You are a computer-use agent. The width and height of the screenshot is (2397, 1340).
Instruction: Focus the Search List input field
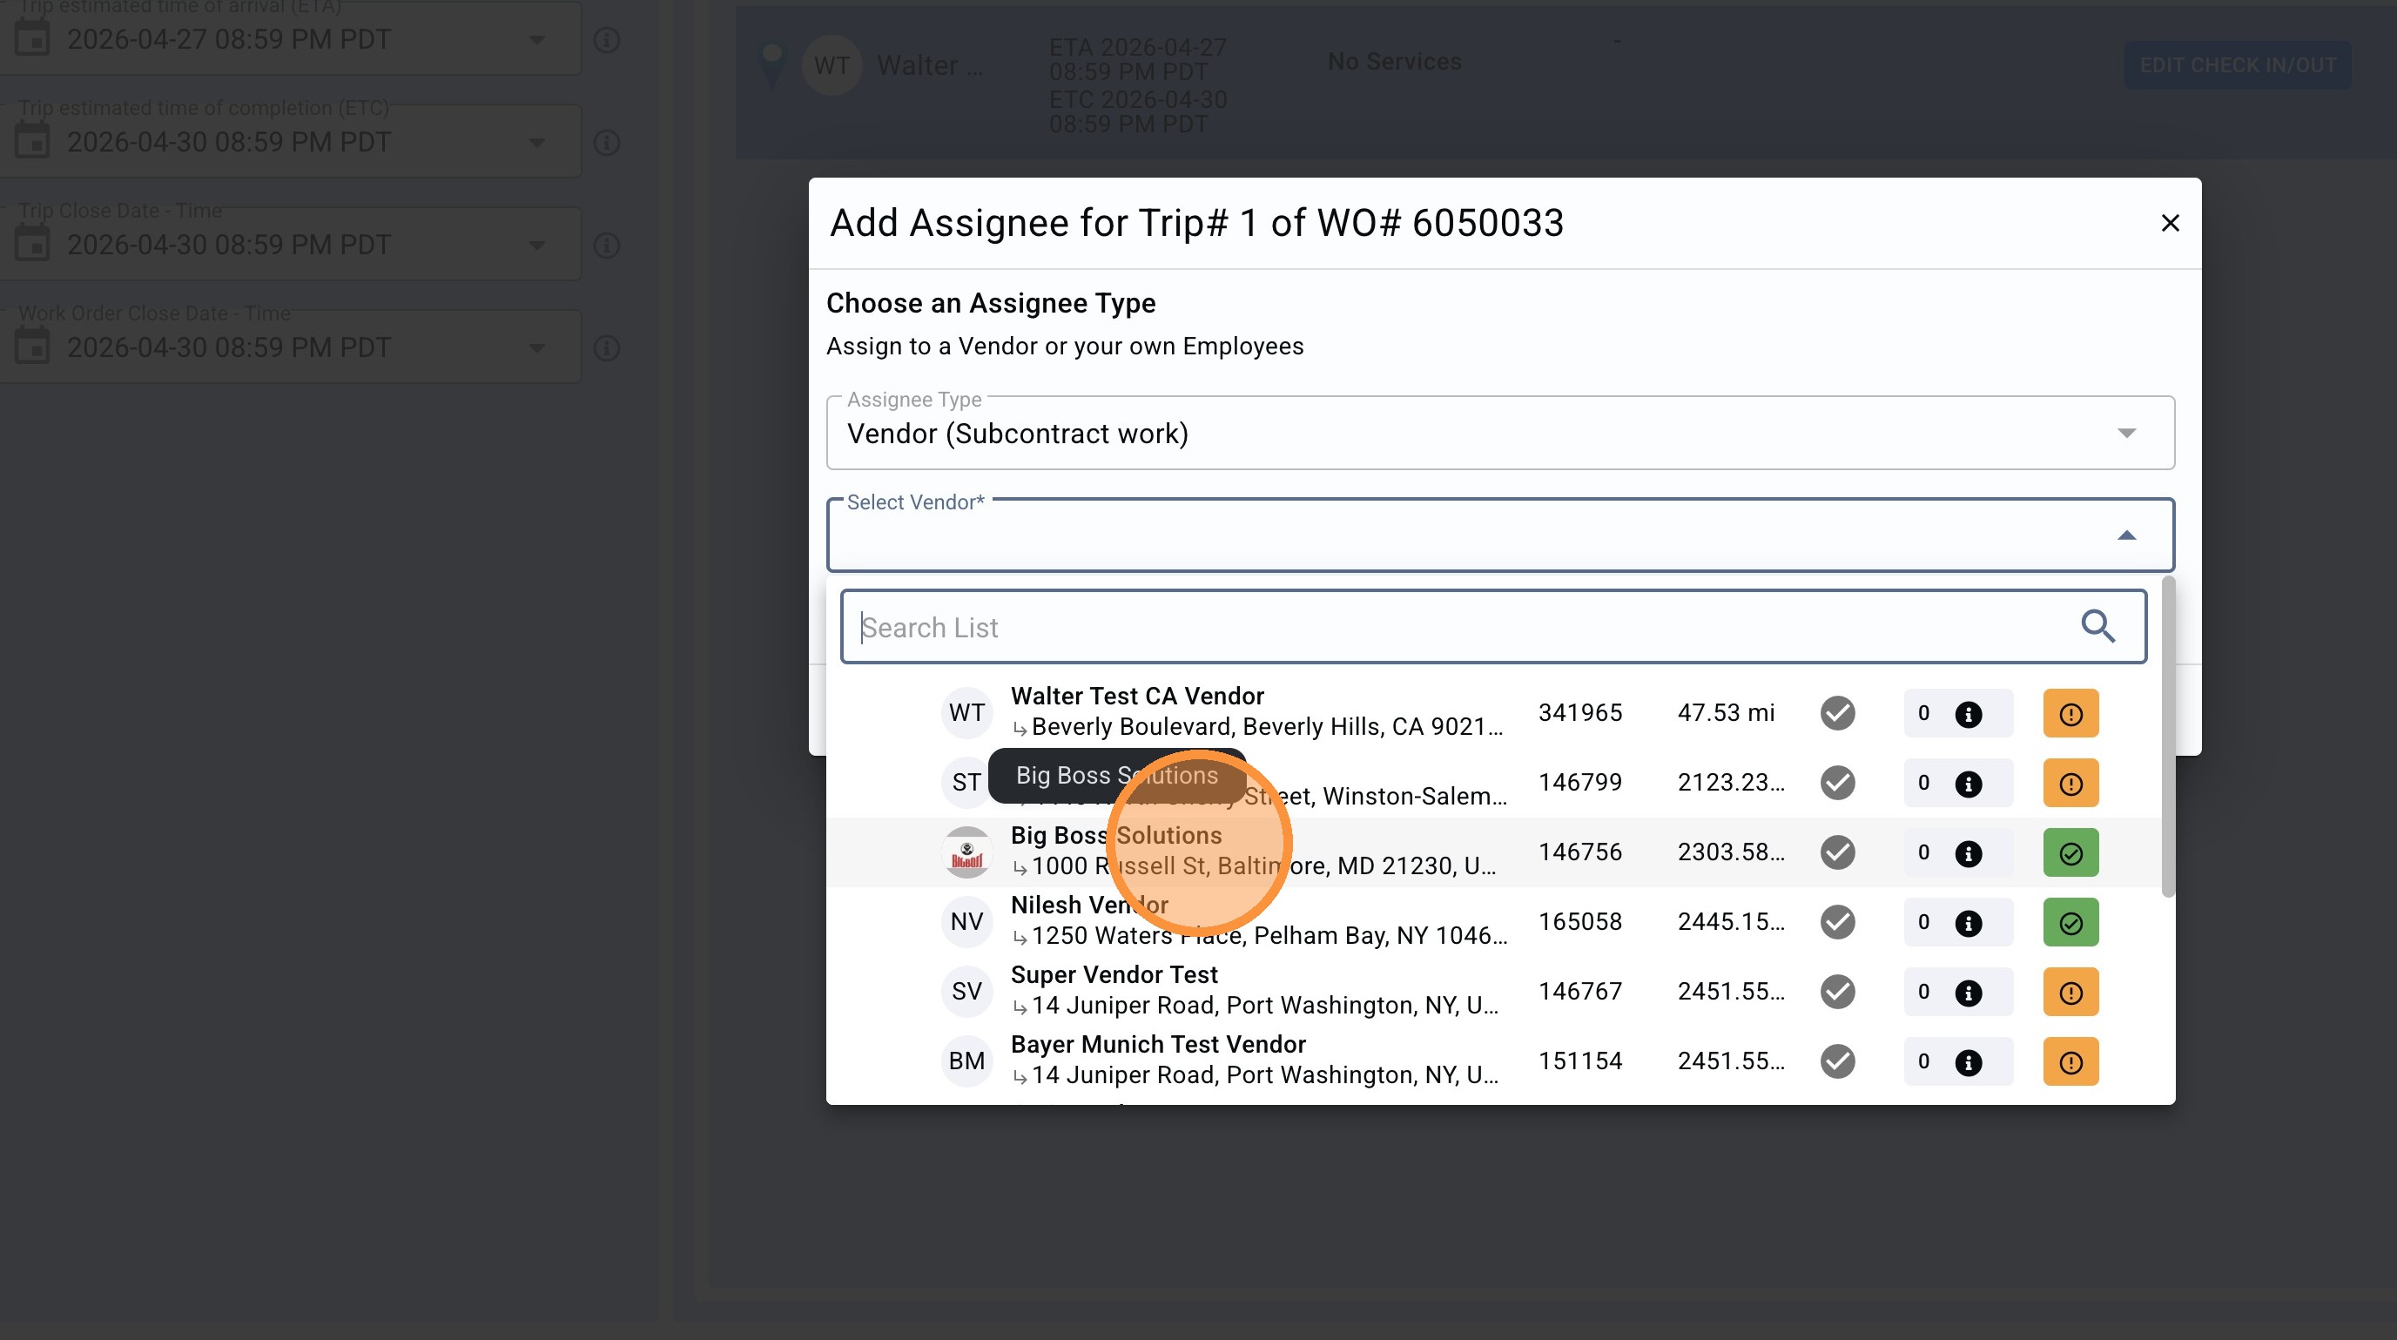tap(1451, 627)
